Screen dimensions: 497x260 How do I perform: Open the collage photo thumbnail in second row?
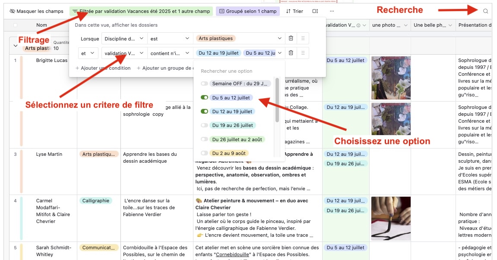tap(391, 119)
